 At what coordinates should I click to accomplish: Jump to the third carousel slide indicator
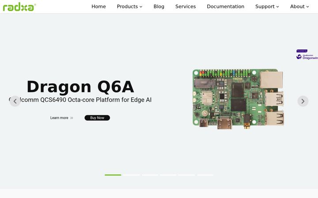(150, 175)
